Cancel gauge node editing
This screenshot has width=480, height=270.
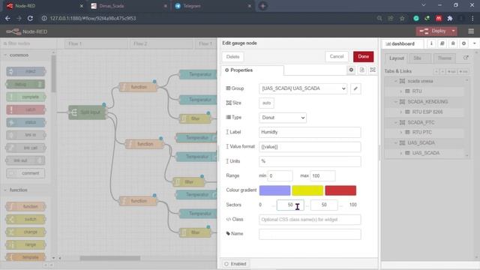point(337,57)
